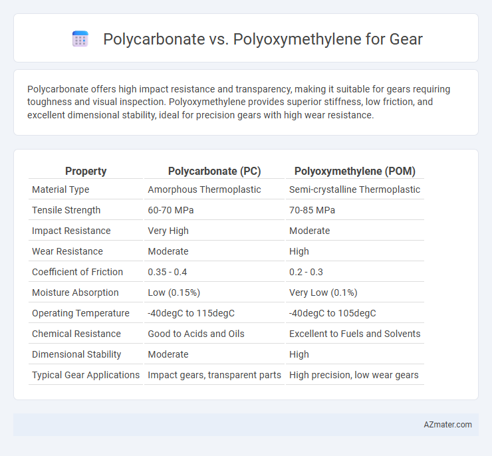Select the -40degC to 115degC value

pos(191,313)
